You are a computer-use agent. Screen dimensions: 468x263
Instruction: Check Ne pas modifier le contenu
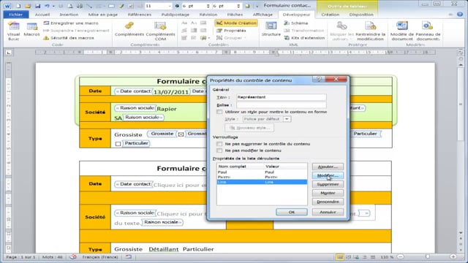click(x=219, y=150)
